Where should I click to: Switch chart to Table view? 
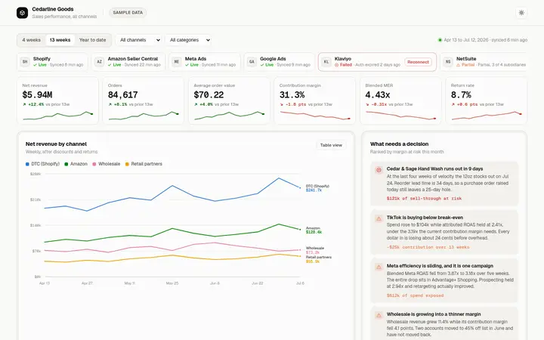point(331,145)
